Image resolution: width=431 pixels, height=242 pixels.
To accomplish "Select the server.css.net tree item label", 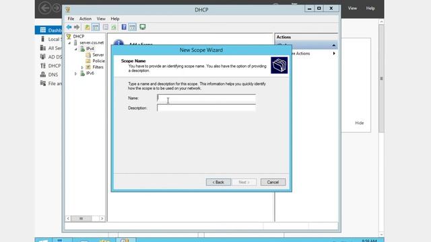I will pyautogui.click(x=92, y=42).
